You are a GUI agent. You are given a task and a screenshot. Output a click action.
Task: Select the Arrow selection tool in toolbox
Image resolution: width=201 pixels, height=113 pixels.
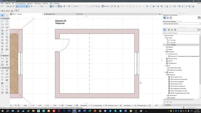[x=2, y=15]
